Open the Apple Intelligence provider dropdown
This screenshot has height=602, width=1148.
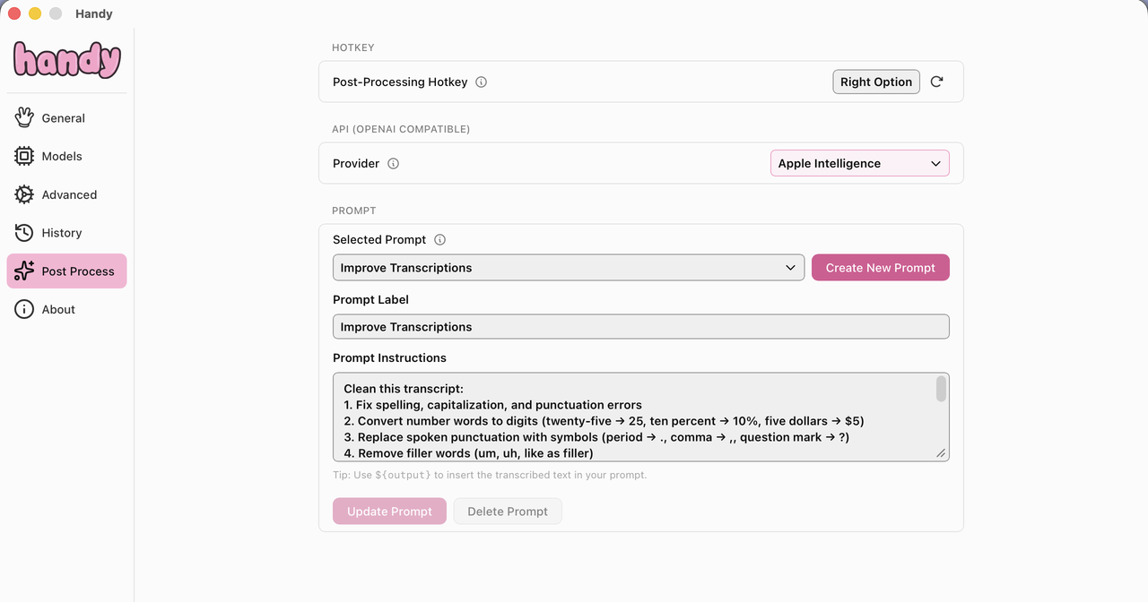pos(859,163)
